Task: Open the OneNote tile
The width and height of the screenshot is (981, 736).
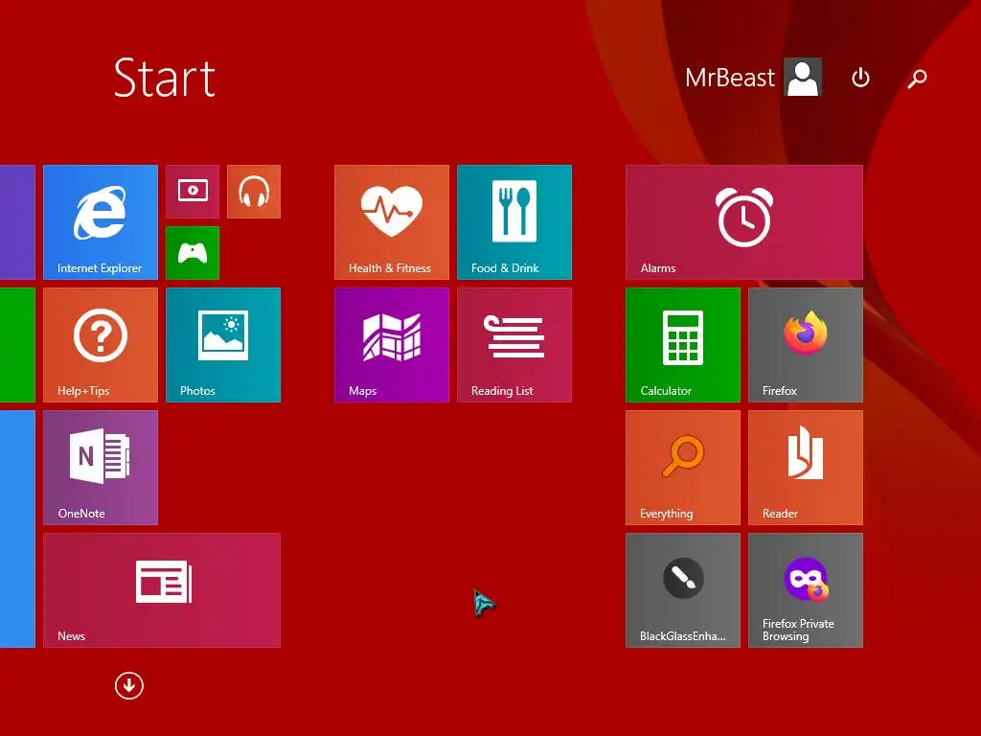Action: point(100,468)
